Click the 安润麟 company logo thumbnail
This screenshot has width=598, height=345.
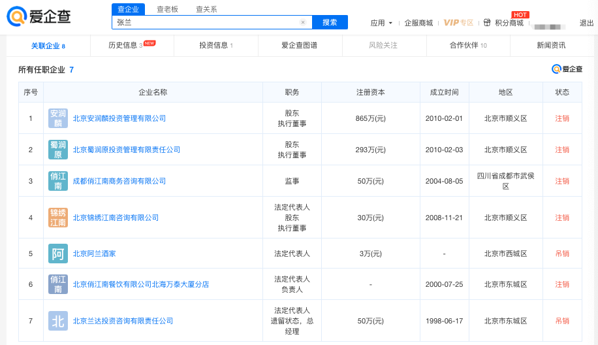[58, 118]
